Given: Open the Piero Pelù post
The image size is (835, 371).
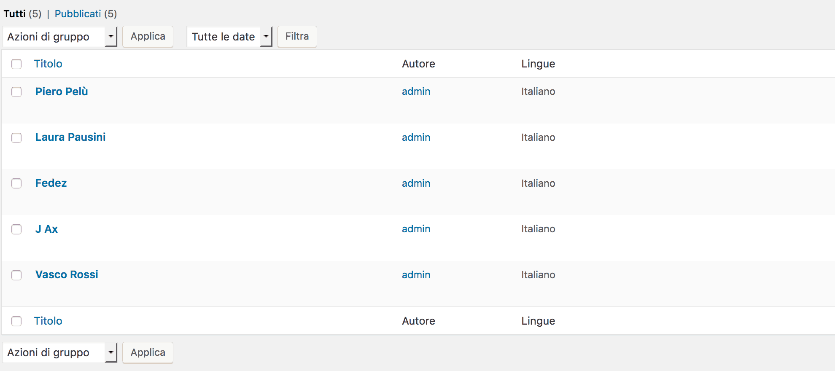Looking at the screenshot, I should 62,91.
